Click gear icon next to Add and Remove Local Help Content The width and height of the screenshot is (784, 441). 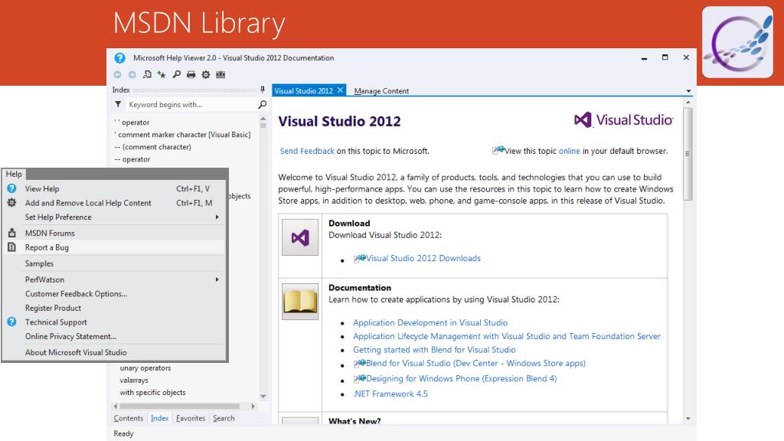(x=11, y=202)
